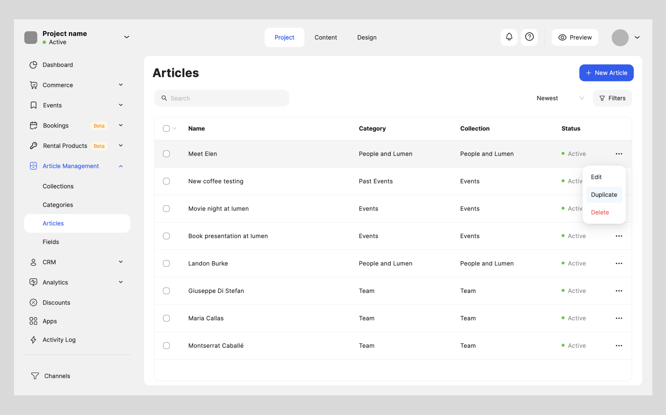
Task: Click the Commerce cart icon
Action: click(x=33, y=85)
